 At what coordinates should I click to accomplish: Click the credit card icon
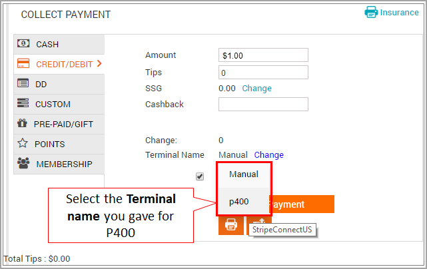tap(23, 63)
